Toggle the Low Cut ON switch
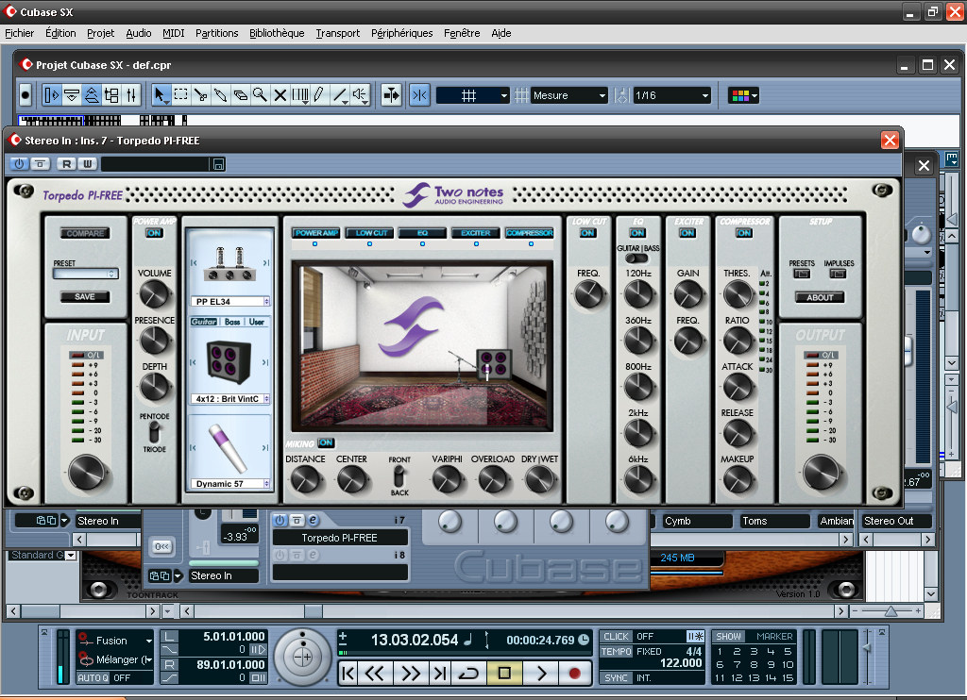The image size is (967, 700). click(x=587, y=233)
